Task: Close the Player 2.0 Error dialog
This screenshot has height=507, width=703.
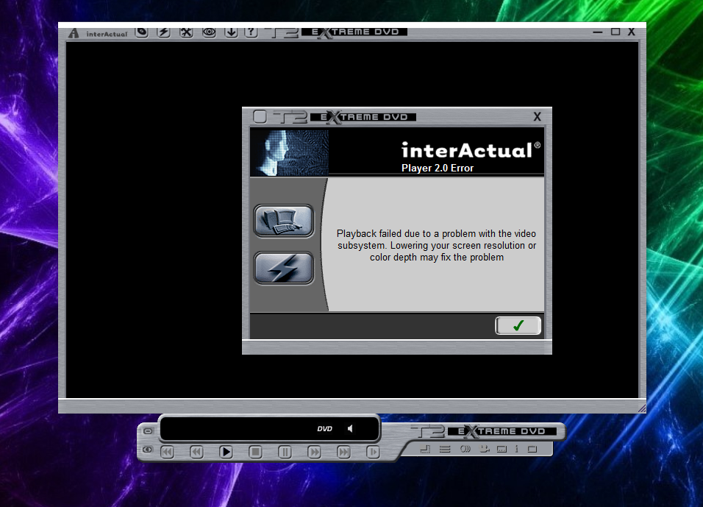Action: [x=537, y=117]
